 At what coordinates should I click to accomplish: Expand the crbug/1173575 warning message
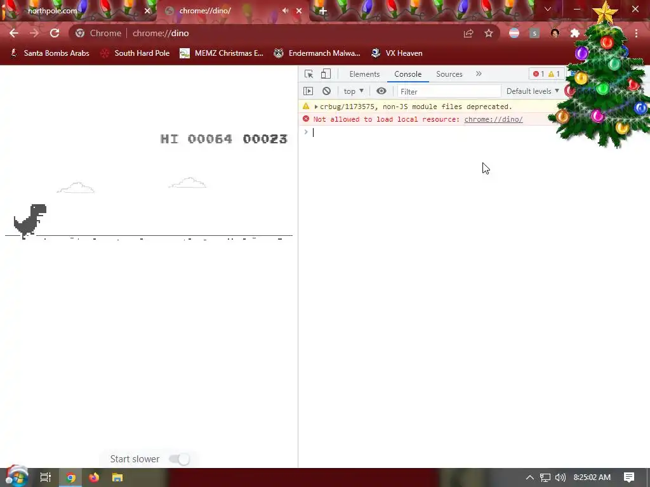pyautogui.click(x=316, y=107)
